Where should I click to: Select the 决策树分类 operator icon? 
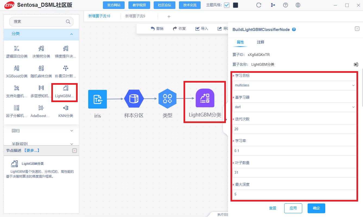click(x=41, y=49)
